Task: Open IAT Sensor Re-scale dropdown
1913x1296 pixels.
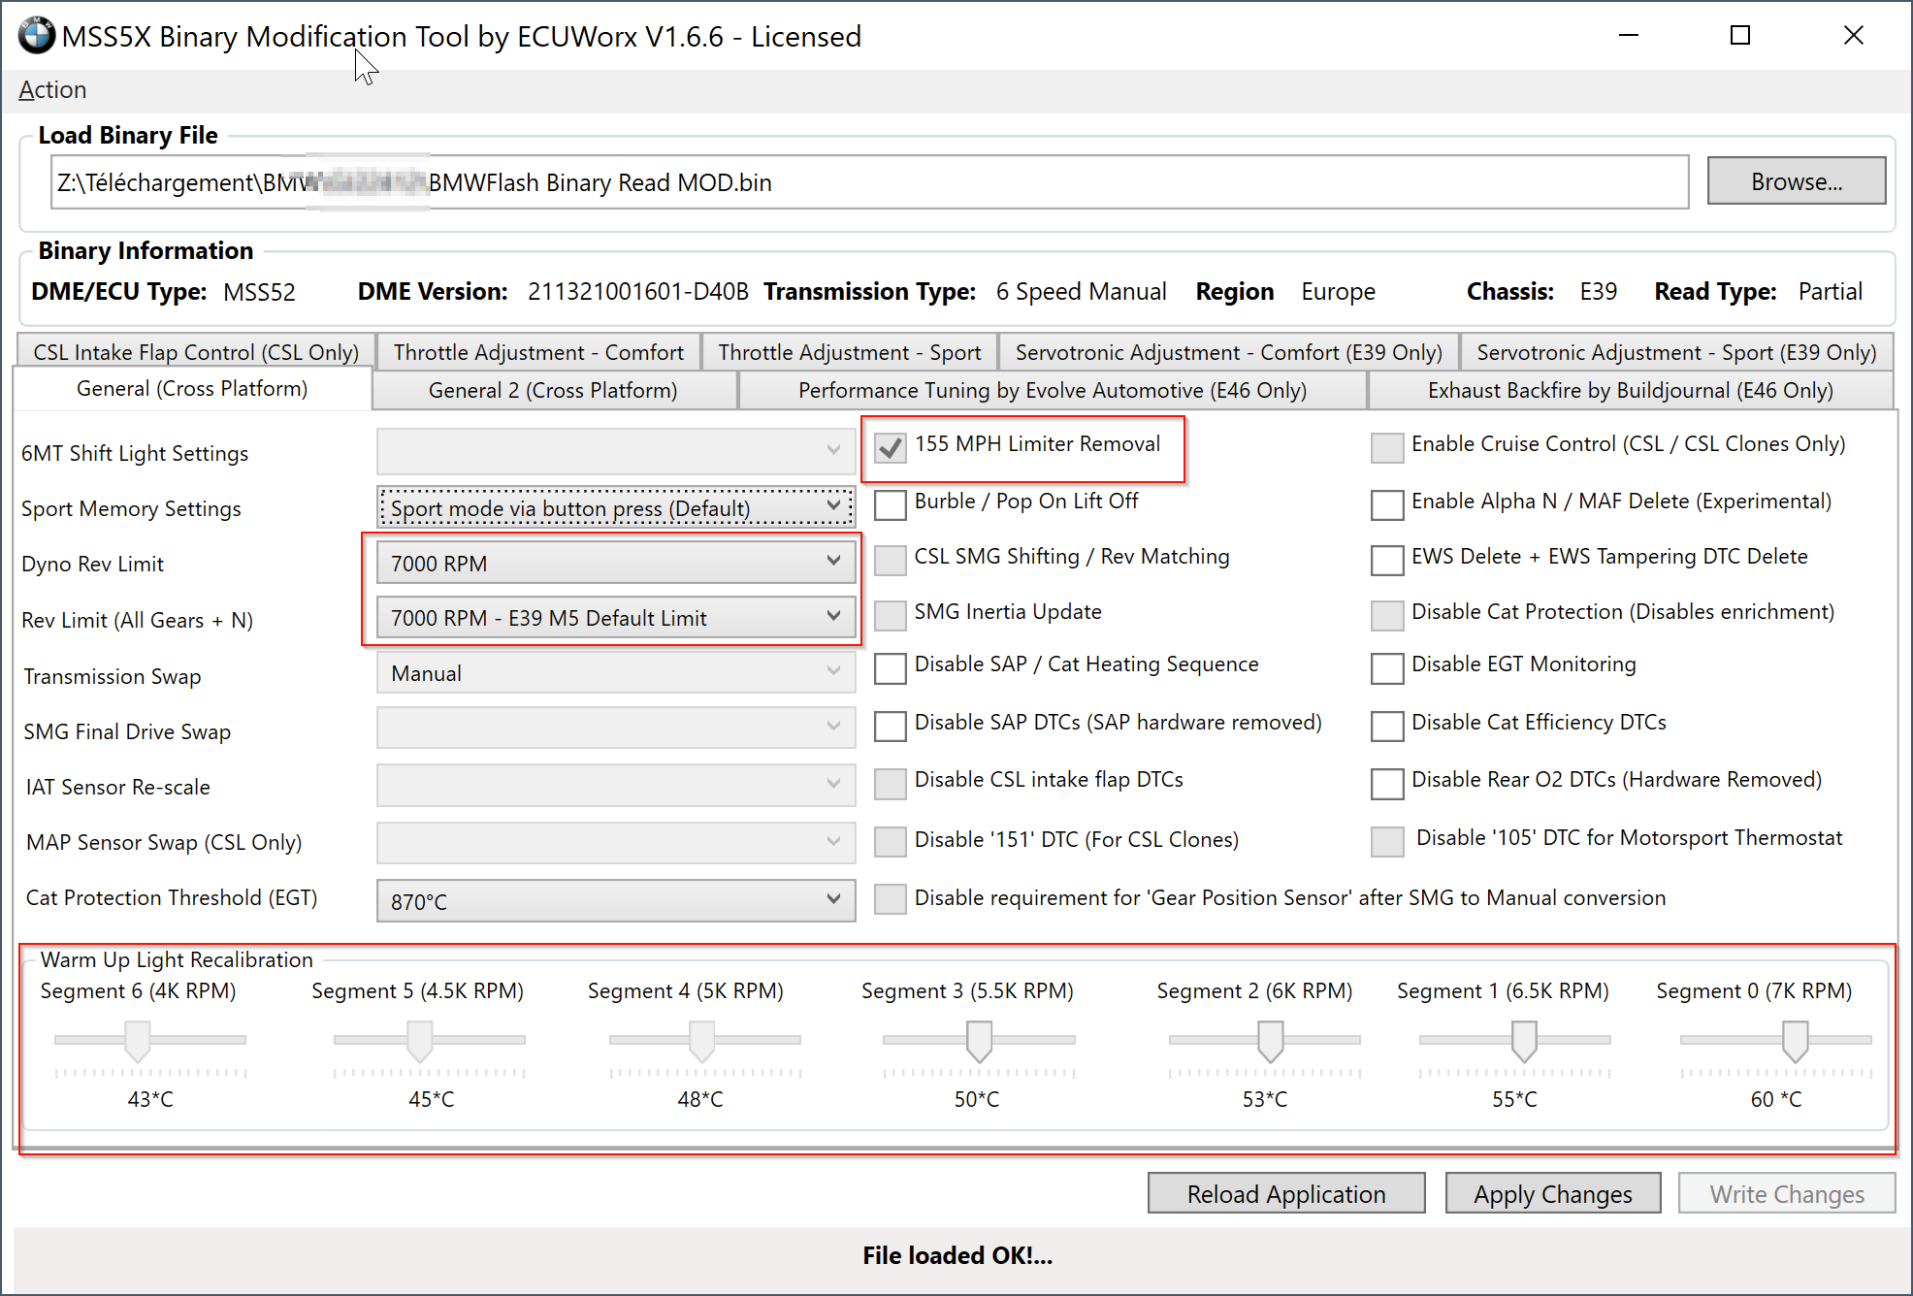Action: click(616, 785)
